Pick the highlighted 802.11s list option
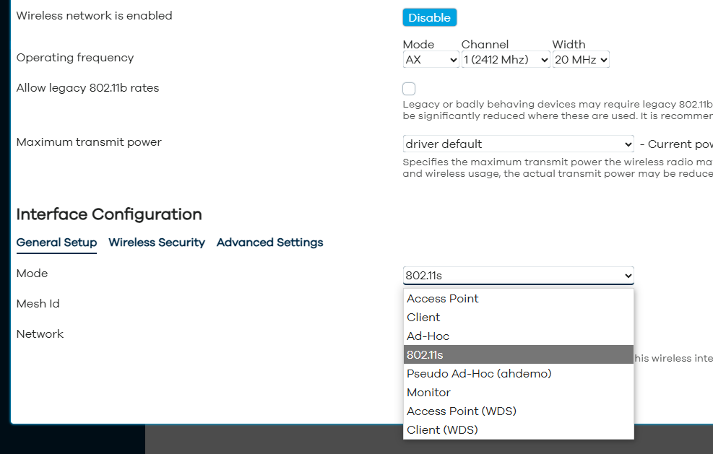This screenshot has width=713, height=454. pos(425,355)
